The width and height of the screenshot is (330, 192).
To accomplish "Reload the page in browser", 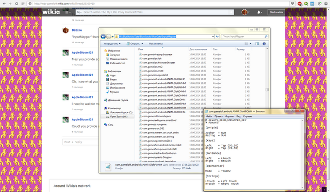I will pyautogui.click(x=16, y=4).
